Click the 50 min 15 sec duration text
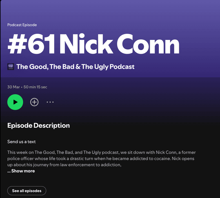This screenshot has height=198, width=220. point(35,87)
